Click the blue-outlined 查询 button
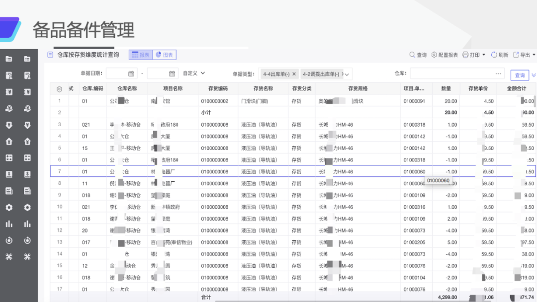The width and height of the screenshot is (537, 302). (520, 75)
